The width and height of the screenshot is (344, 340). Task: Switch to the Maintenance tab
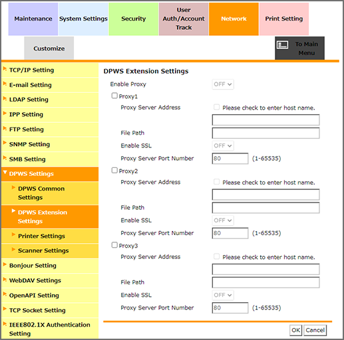[x=33, y=19]
